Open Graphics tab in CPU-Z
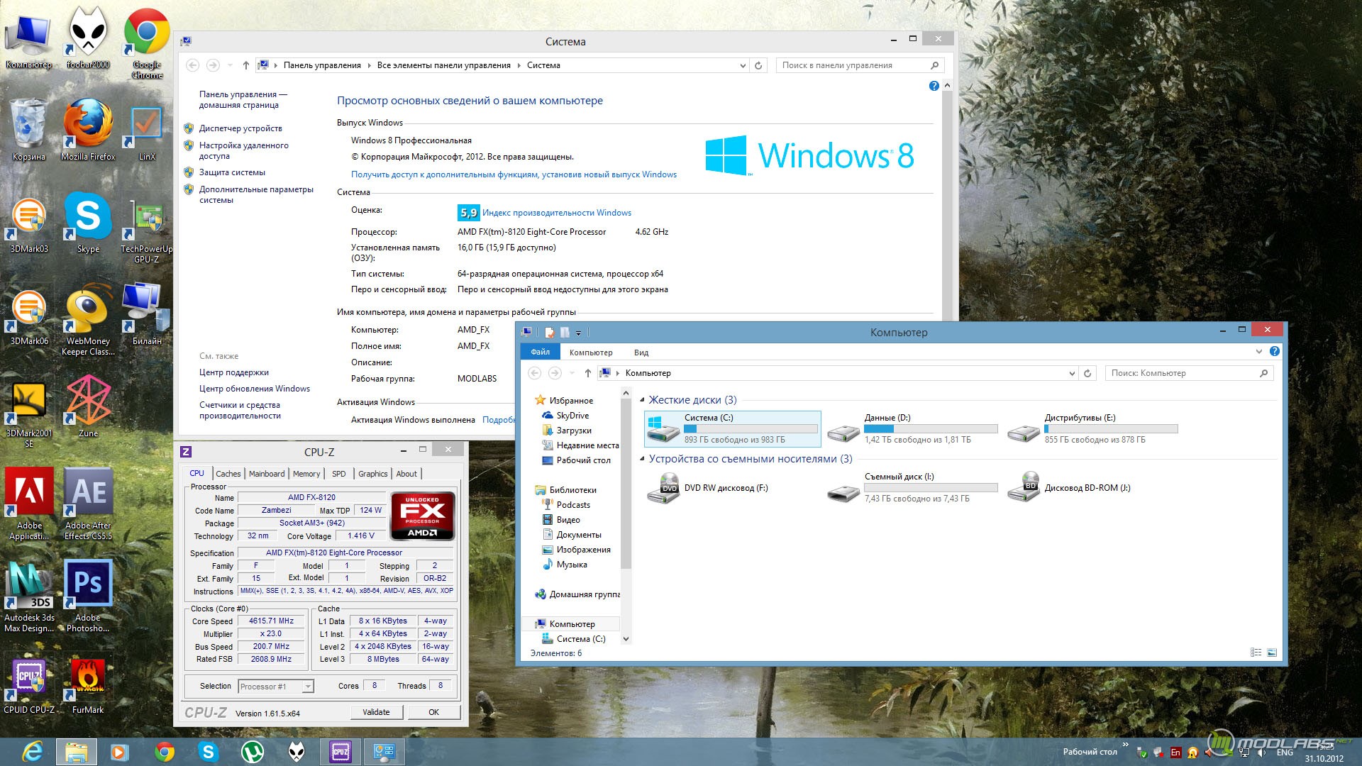 (x=372, y=474)
